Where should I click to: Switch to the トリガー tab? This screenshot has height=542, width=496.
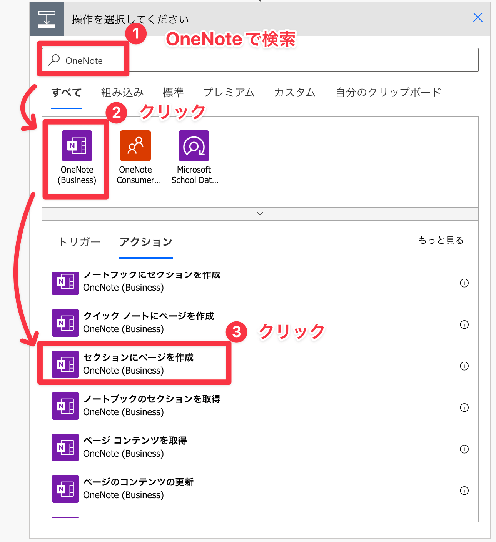[x=80, y=242]
